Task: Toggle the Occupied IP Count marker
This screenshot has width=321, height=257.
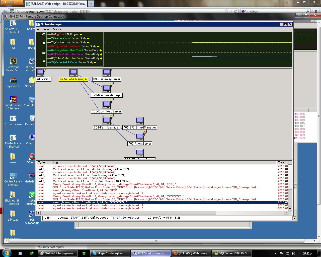Action: point(95,62)
